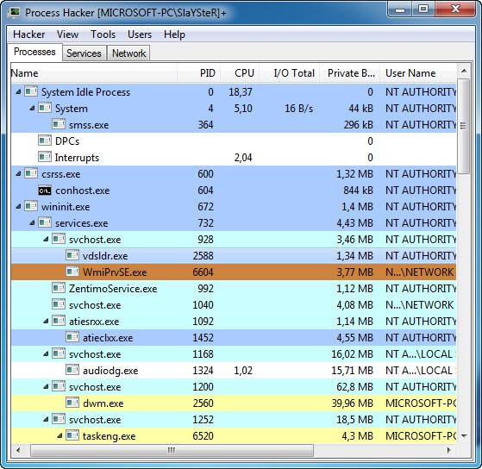Click the horizontal scrollbar thumb
This screenshot has width=482, height=469.
[x=172, y=450]
